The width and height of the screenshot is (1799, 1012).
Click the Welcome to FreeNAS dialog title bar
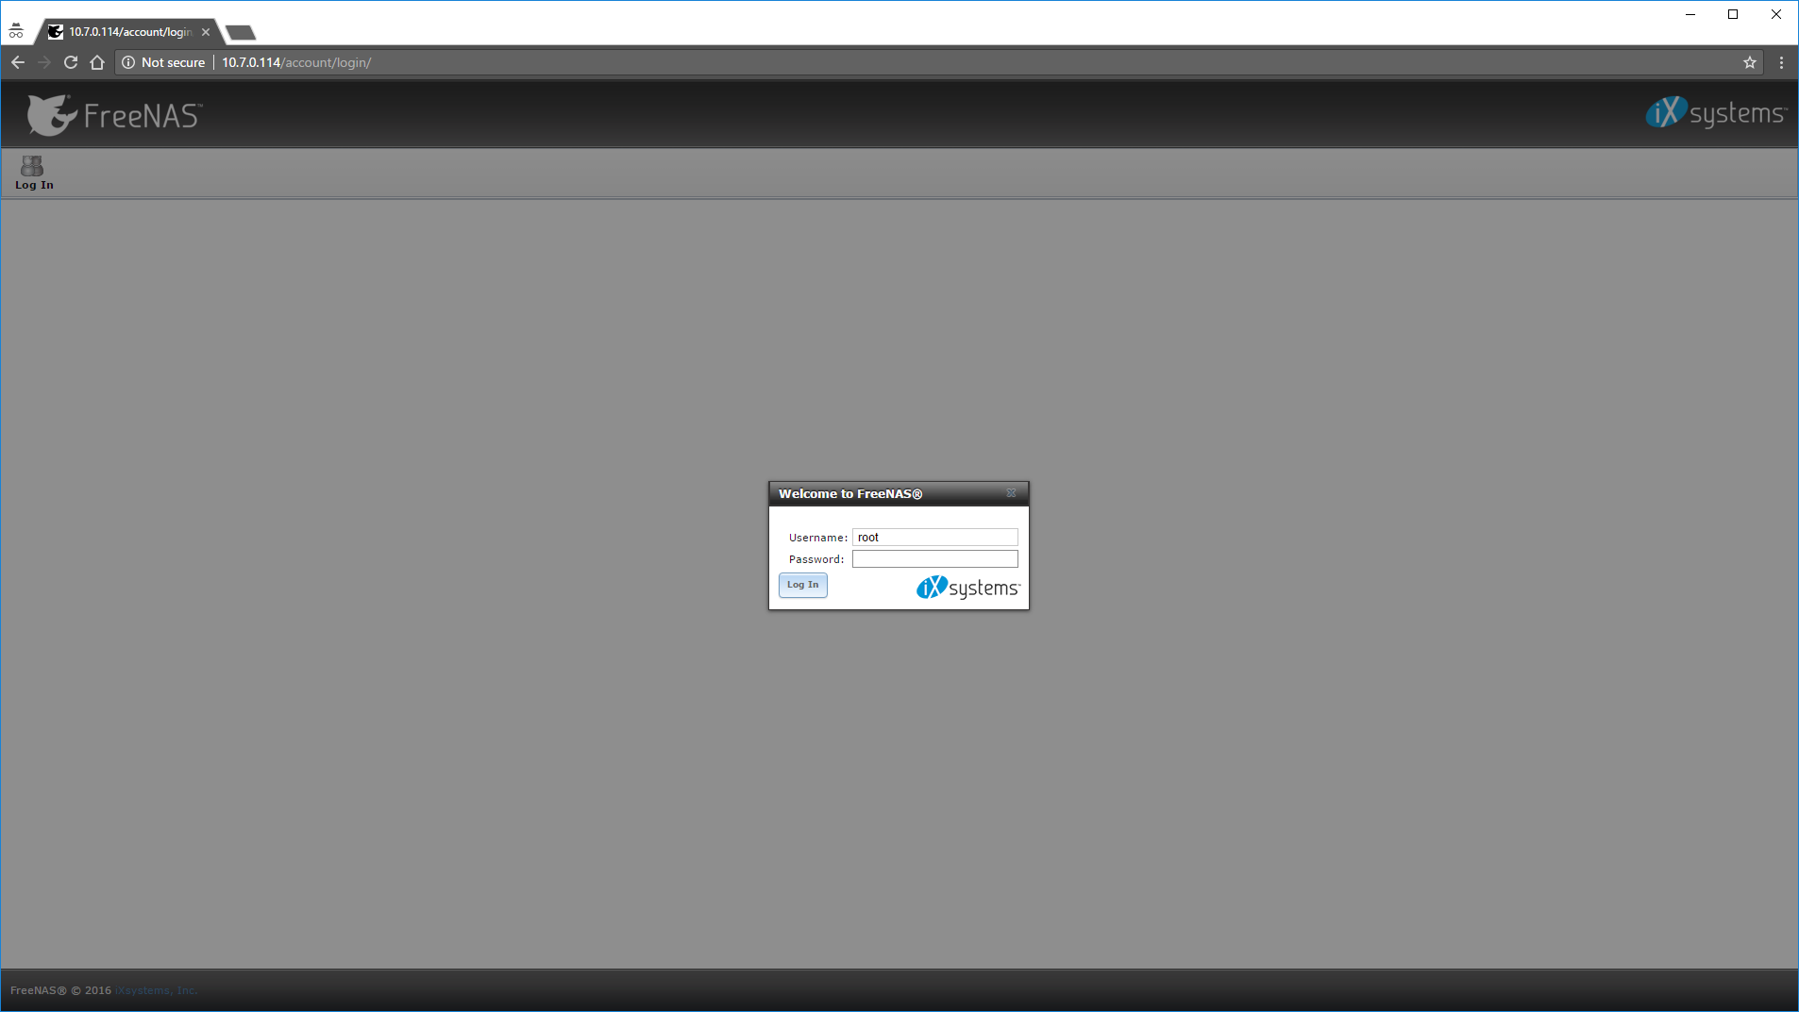pos(899,493)
